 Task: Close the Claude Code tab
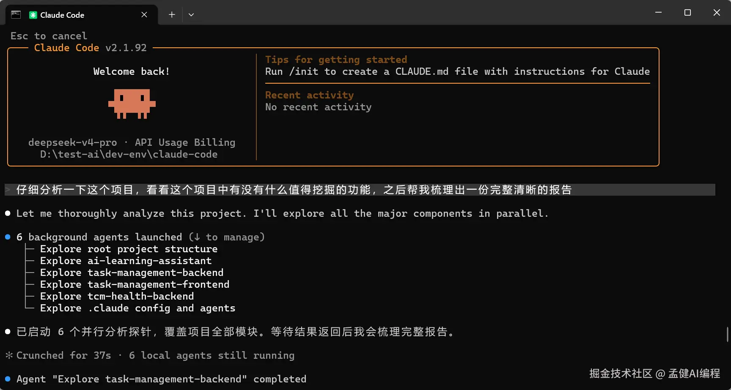pyautogui.click(x=144, y=15)
